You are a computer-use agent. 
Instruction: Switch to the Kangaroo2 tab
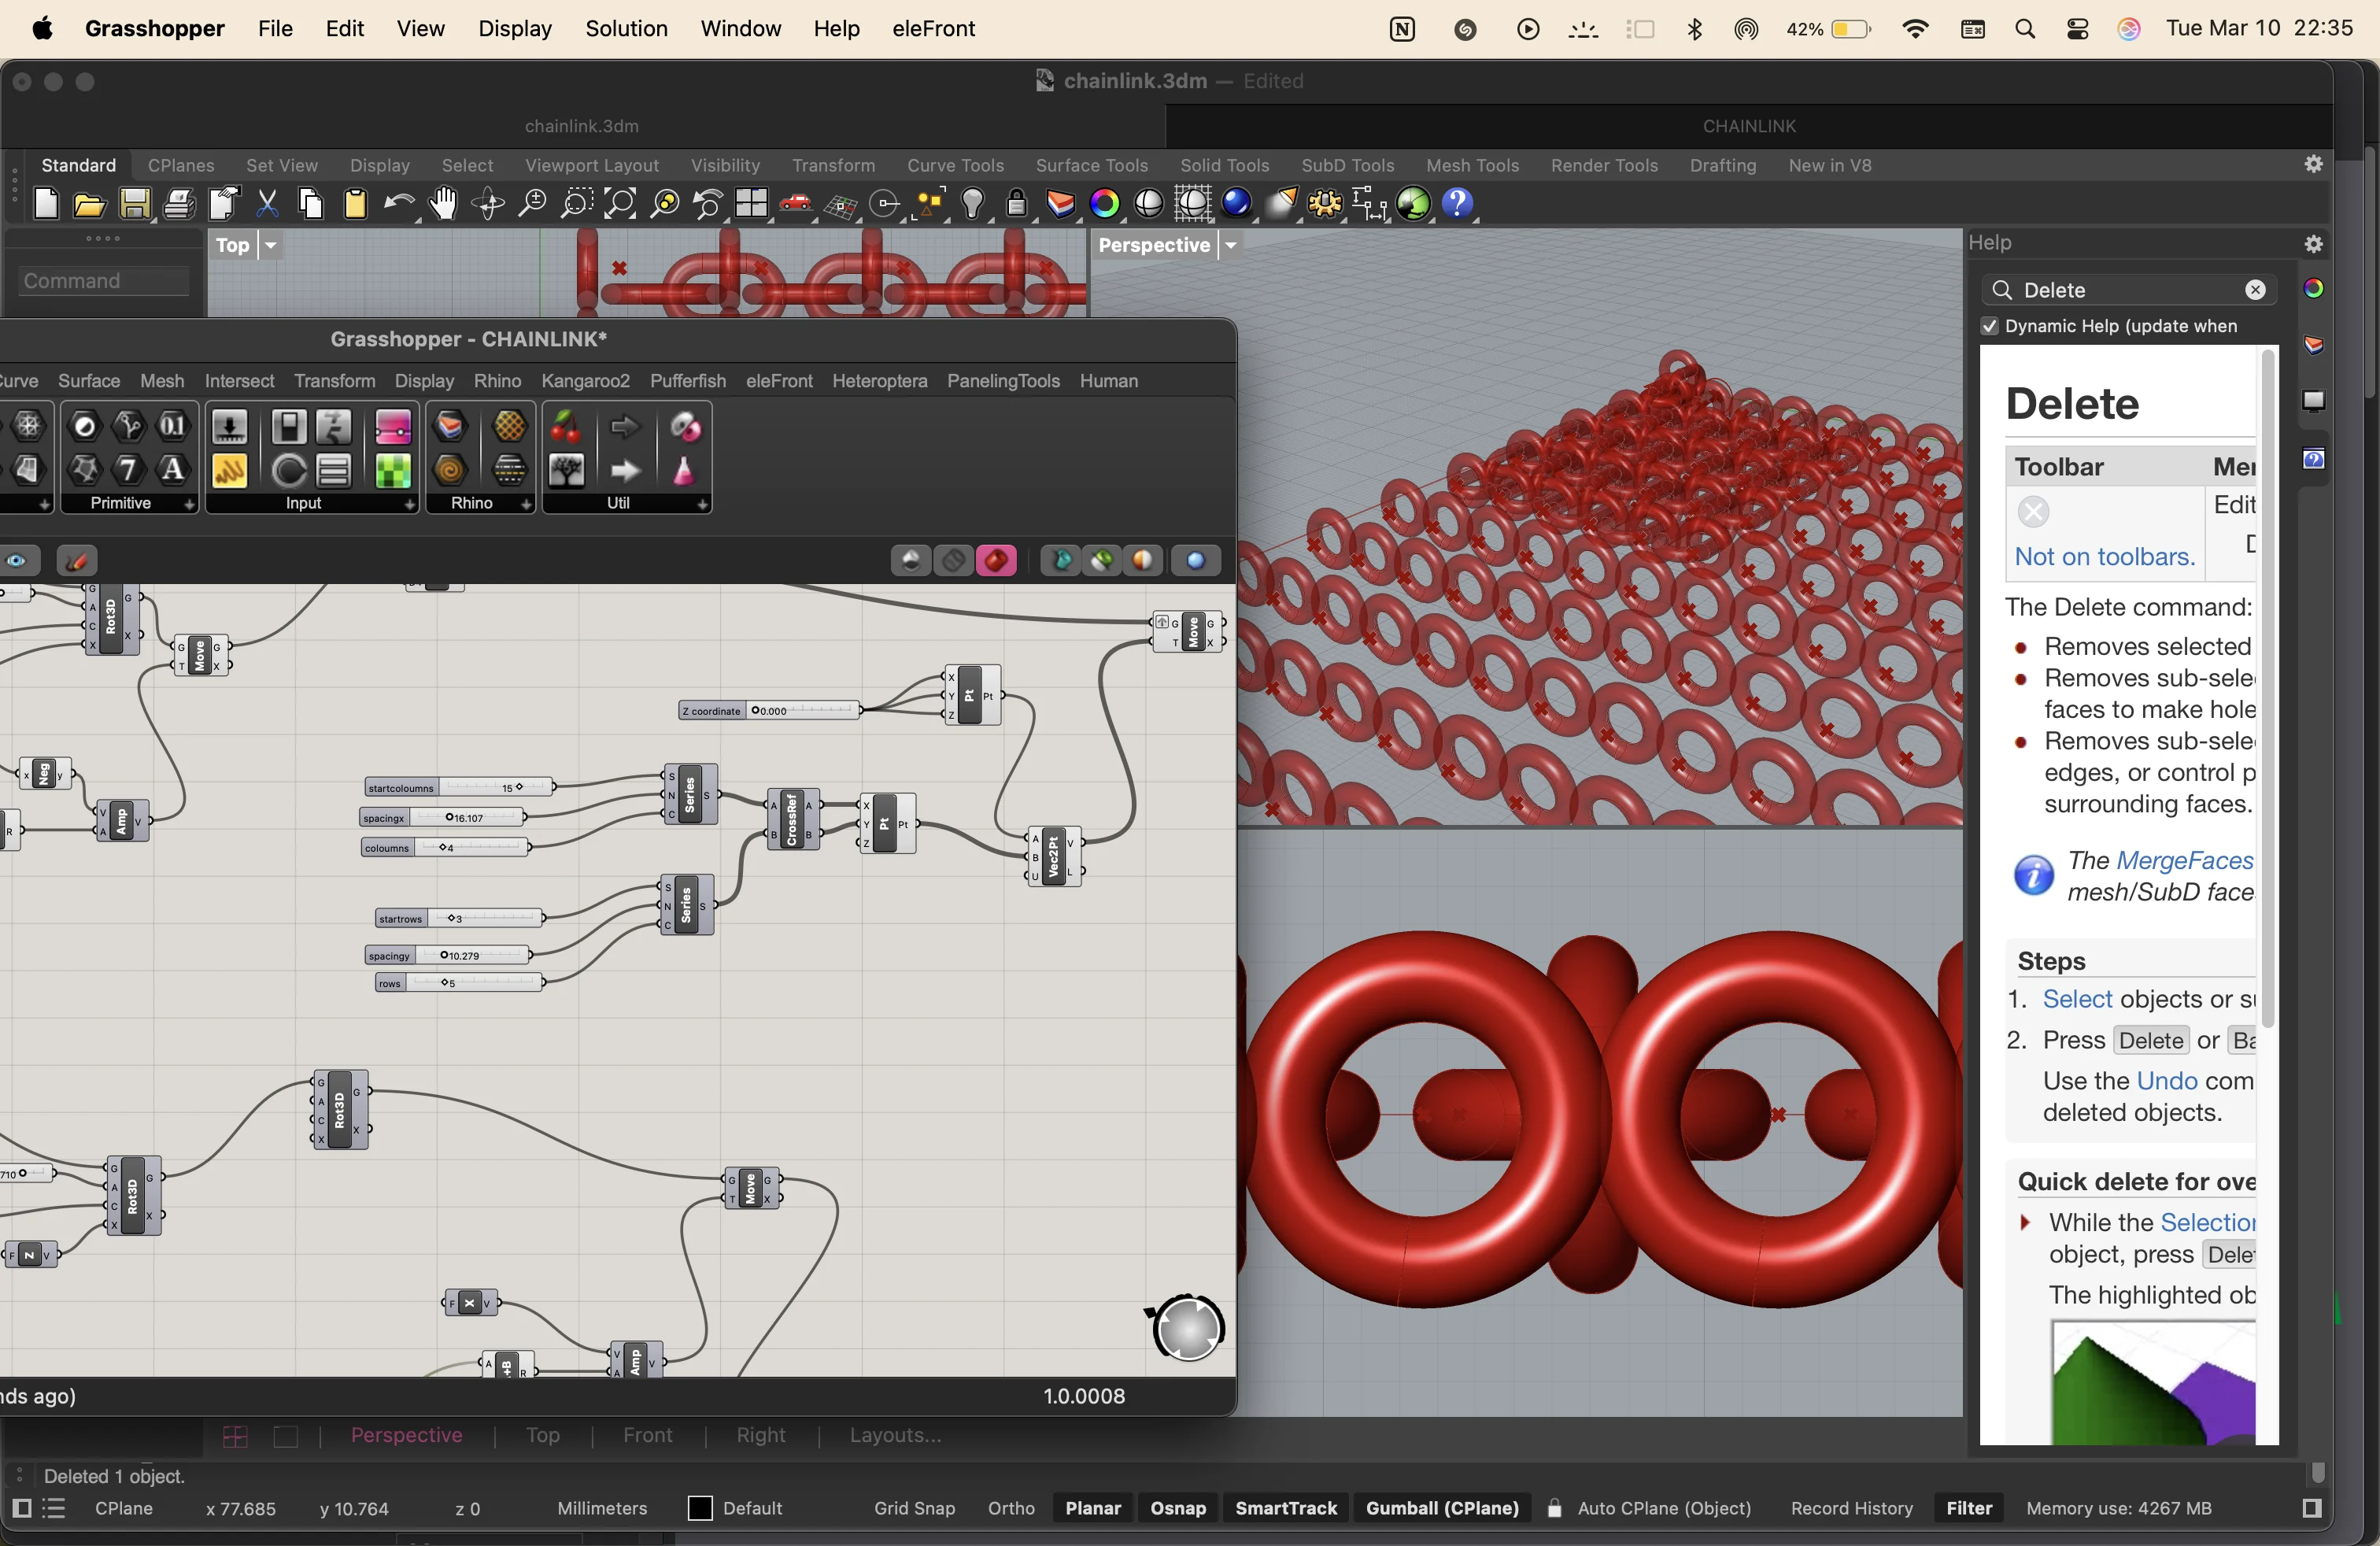(x=585, y=381)
